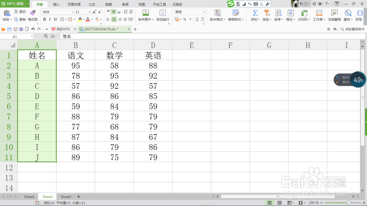Increase decimal places icon
The image size is (367, 206).
pyautogui.click(x=197, y=19)
